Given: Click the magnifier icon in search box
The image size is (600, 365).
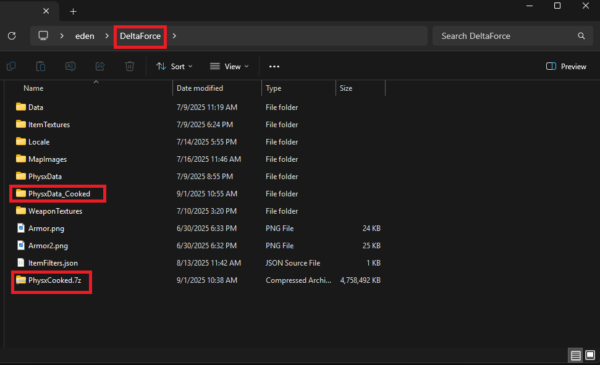Looking at the screenshot, I should 581,36.
